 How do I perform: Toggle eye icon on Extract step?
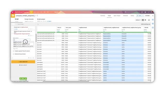tap(29, 36)
